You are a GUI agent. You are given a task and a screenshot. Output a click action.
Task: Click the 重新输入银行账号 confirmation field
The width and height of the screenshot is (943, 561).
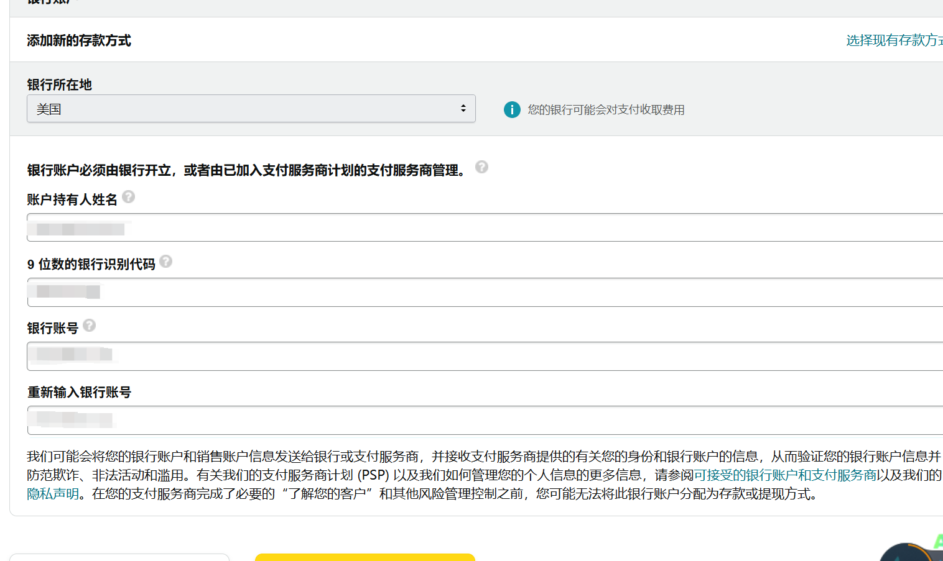pos(249,420)
